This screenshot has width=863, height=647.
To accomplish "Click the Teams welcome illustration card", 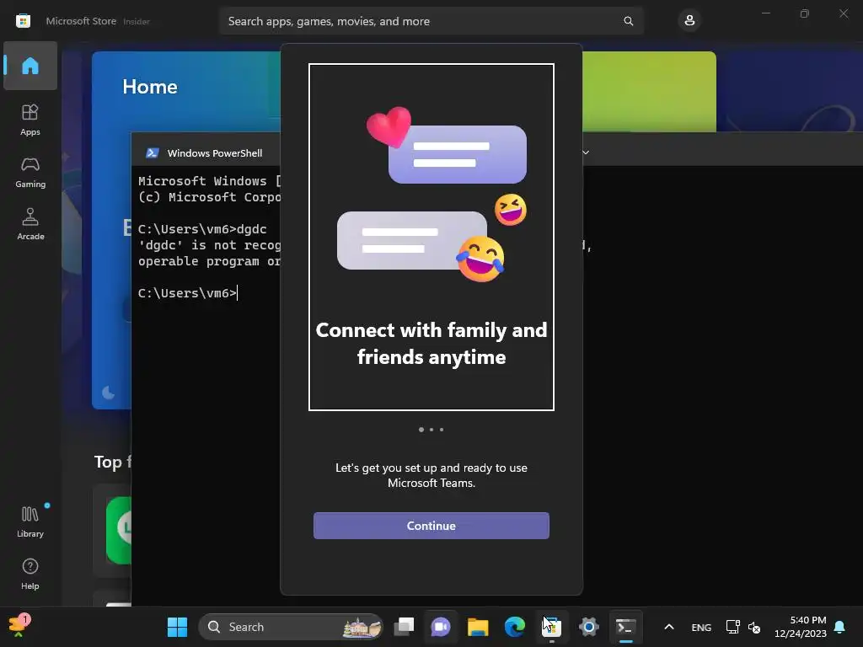I will (431, 237).
